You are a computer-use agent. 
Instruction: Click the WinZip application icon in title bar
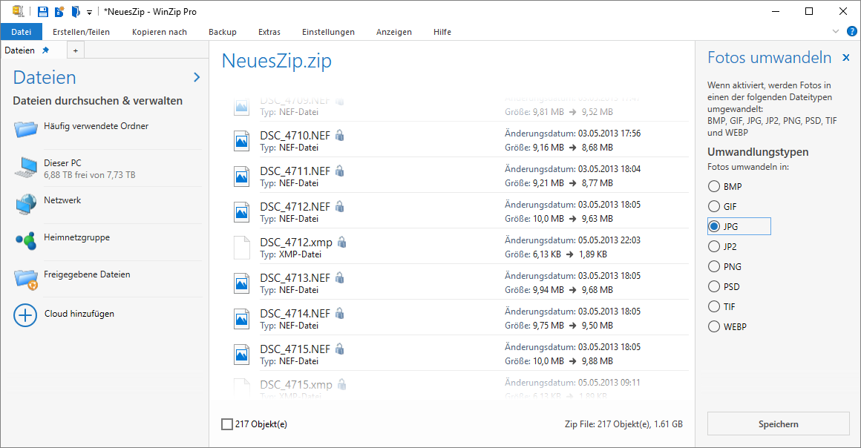[x=19, y=11]
